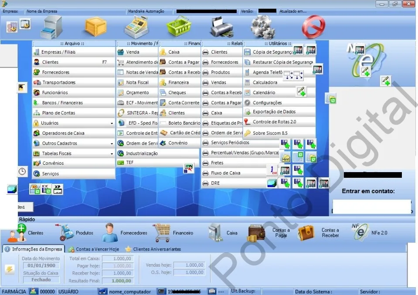Open Funcionários menu entry
This screenshot has height=295, width=418.
74,92
